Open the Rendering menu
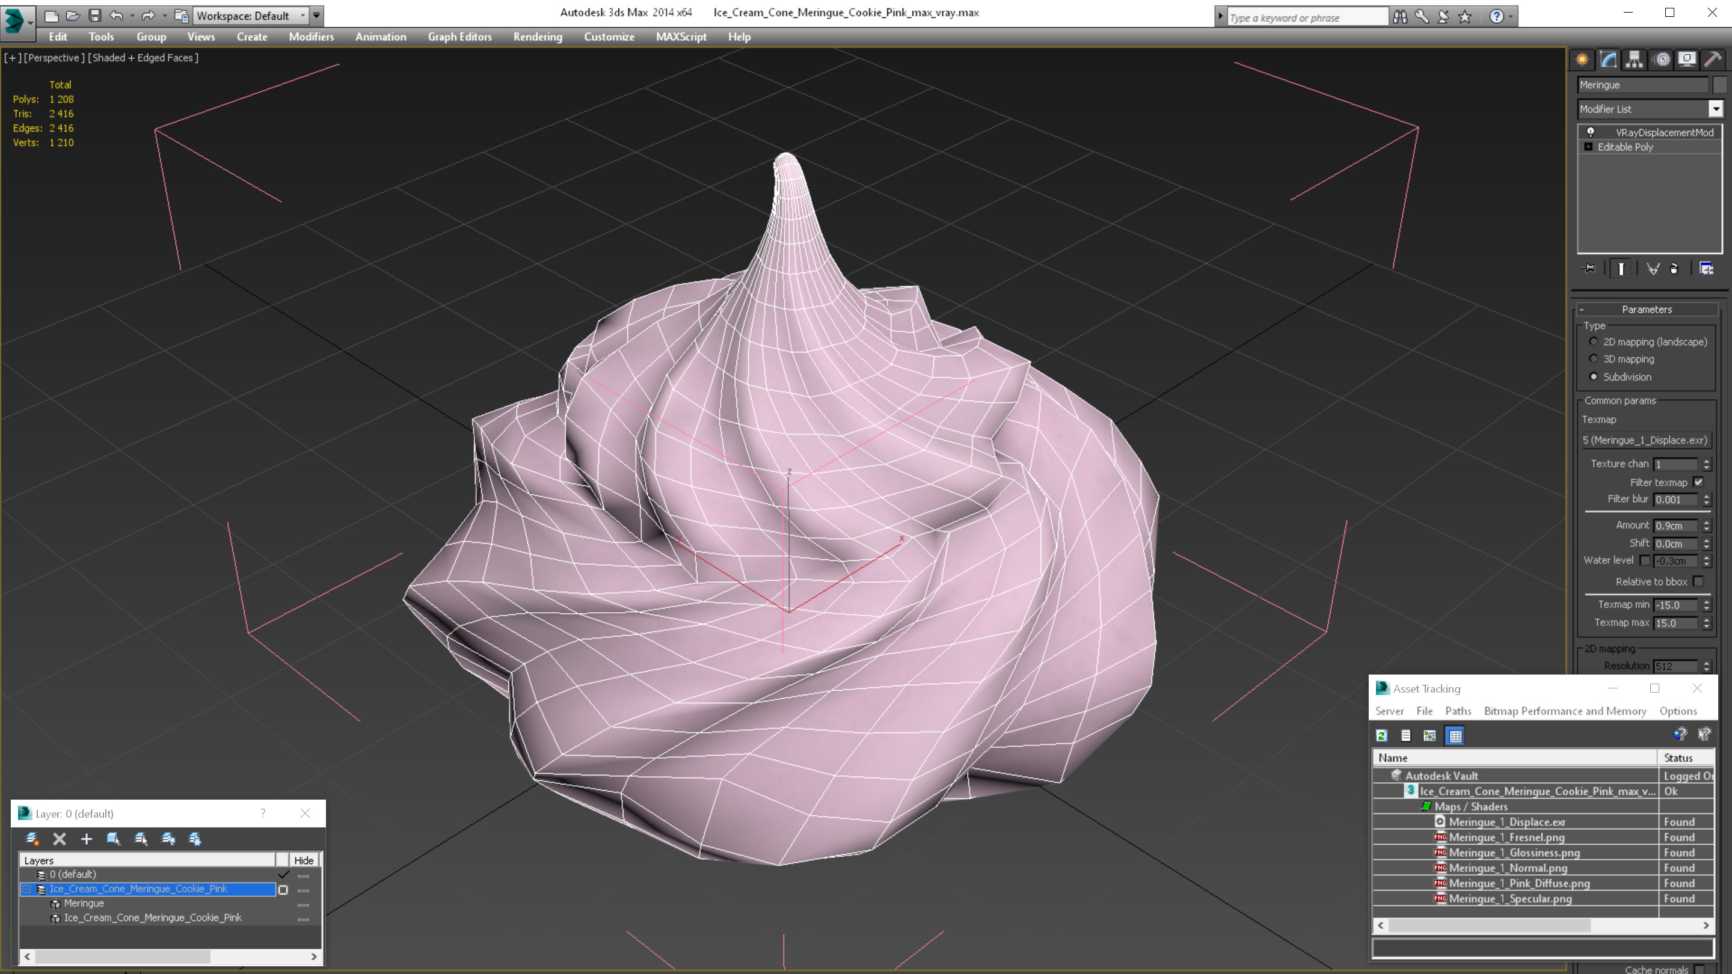 (x=538, y=37)
